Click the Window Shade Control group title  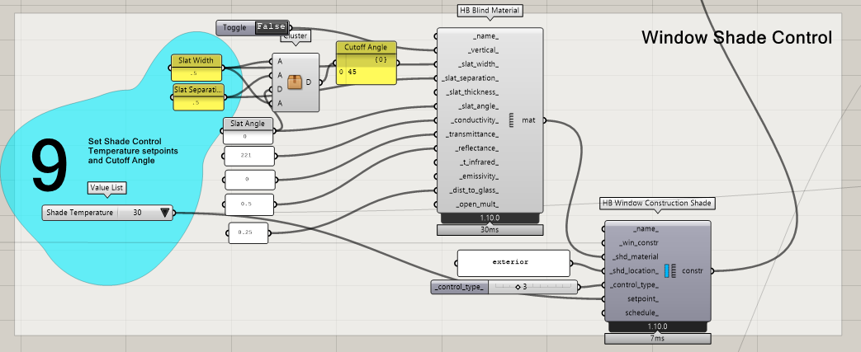click(737, 38)
